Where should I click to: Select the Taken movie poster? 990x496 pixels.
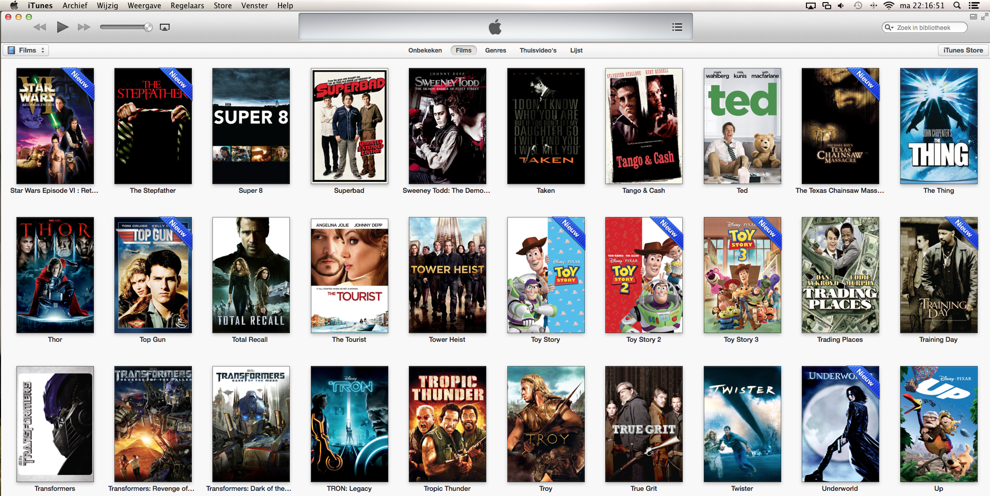[546, 126]
